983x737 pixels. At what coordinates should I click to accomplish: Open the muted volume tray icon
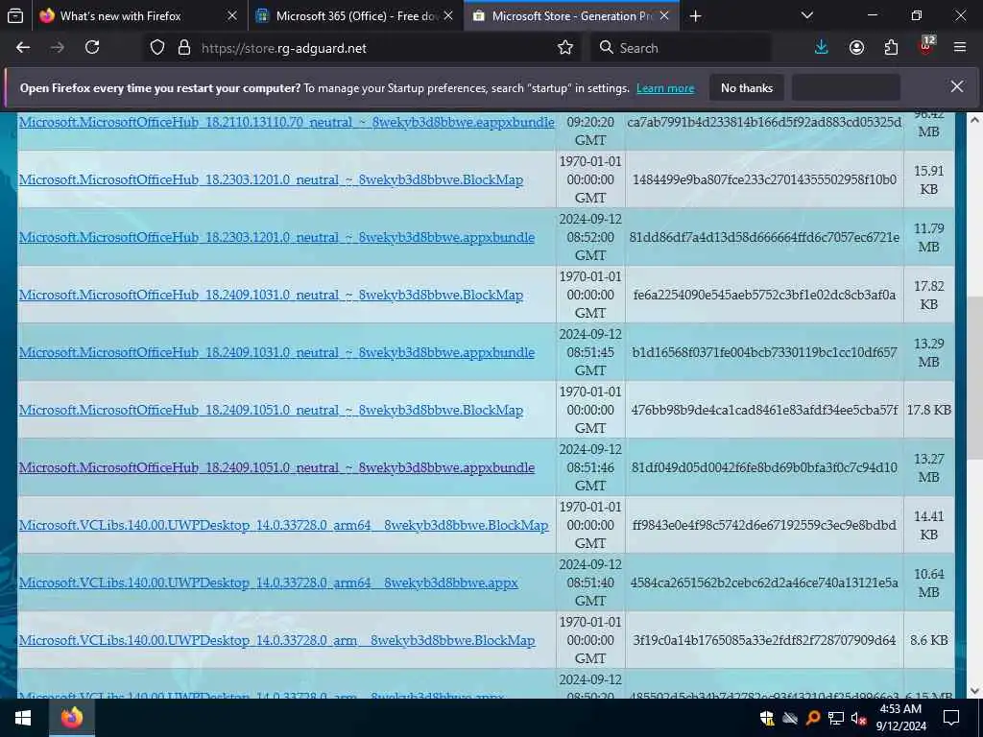coord(859,718)
